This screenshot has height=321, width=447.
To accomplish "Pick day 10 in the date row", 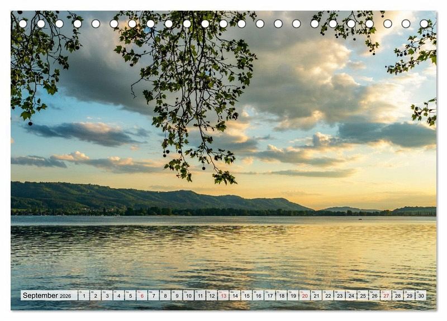I will pos(188,295).
